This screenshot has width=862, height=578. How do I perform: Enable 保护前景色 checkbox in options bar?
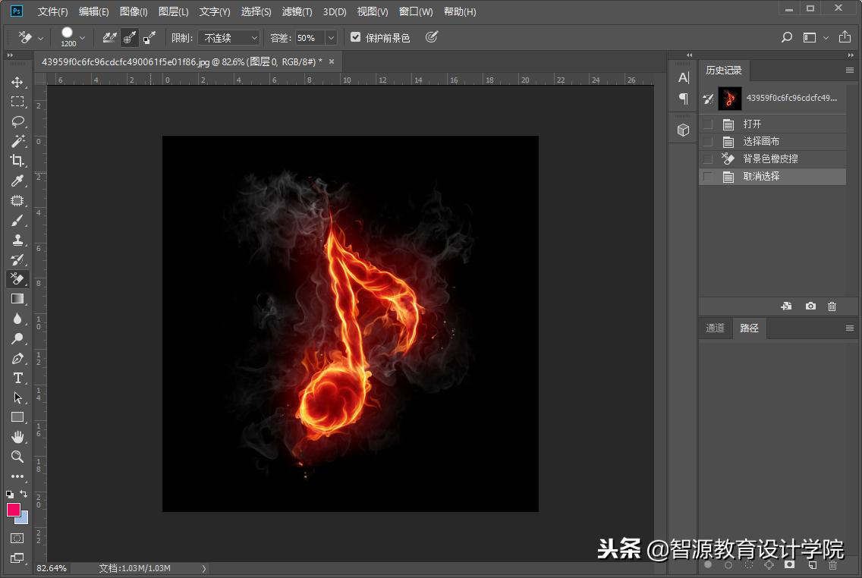point(355,35)
